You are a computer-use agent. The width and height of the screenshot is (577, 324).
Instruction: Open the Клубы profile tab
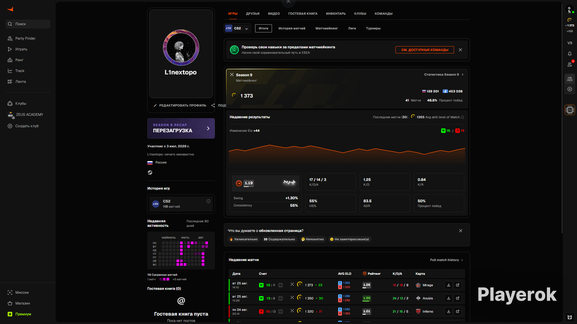click(x=360, y=14)
